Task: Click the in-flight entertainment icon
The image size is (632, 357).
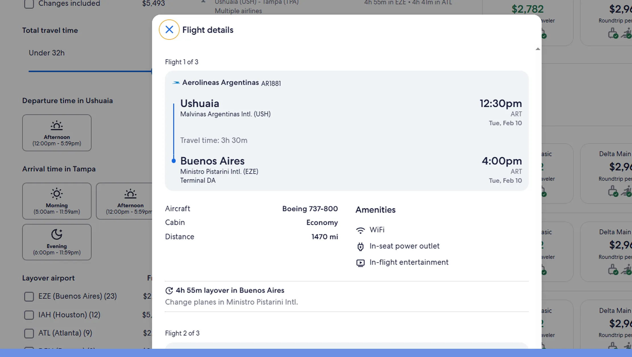Action: coord(360,263)
